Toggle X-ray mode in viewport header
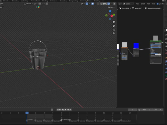This screenshot has width=167, height=125. pos(98,4)
